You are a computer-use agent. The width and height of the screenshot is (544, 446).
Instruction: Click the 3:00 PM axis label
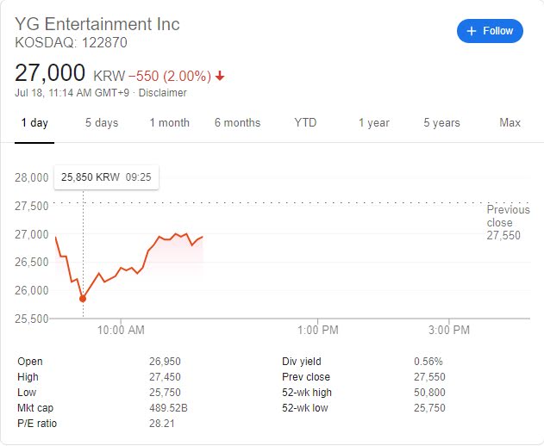pyautogui.click(x=449, y=330)
